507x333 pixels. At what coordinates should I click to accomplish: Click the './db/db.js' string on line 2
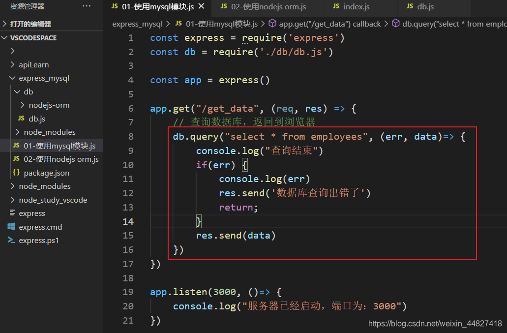coord(293,52)
